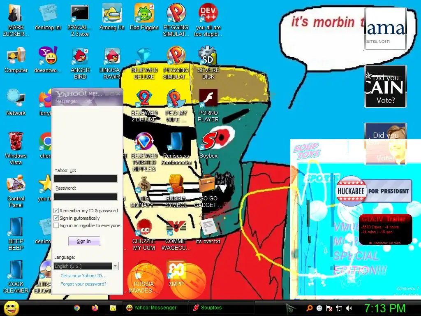421x316 pixels.
Task: Launch the SEVERE DICK SD icon
Action: (x=208, y=63)
